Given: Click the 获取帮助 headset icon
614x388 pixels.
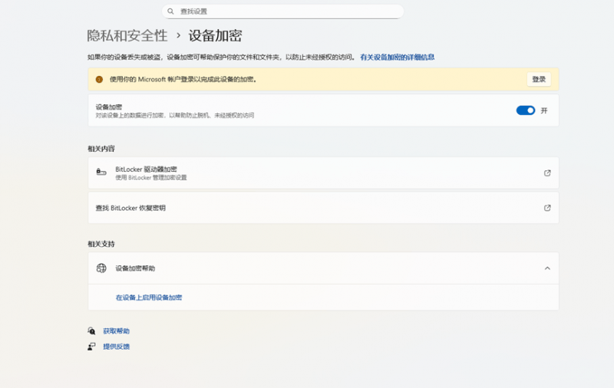Looking at the screenshot, I should tap(91, 331).
